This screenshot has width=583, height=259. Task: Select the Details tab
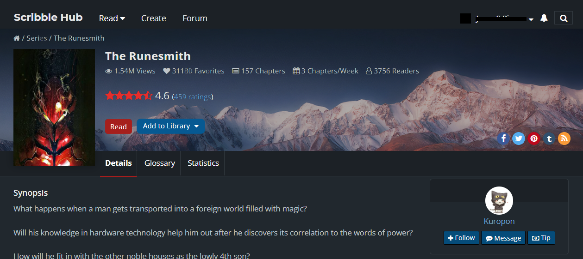pos(119,163)
